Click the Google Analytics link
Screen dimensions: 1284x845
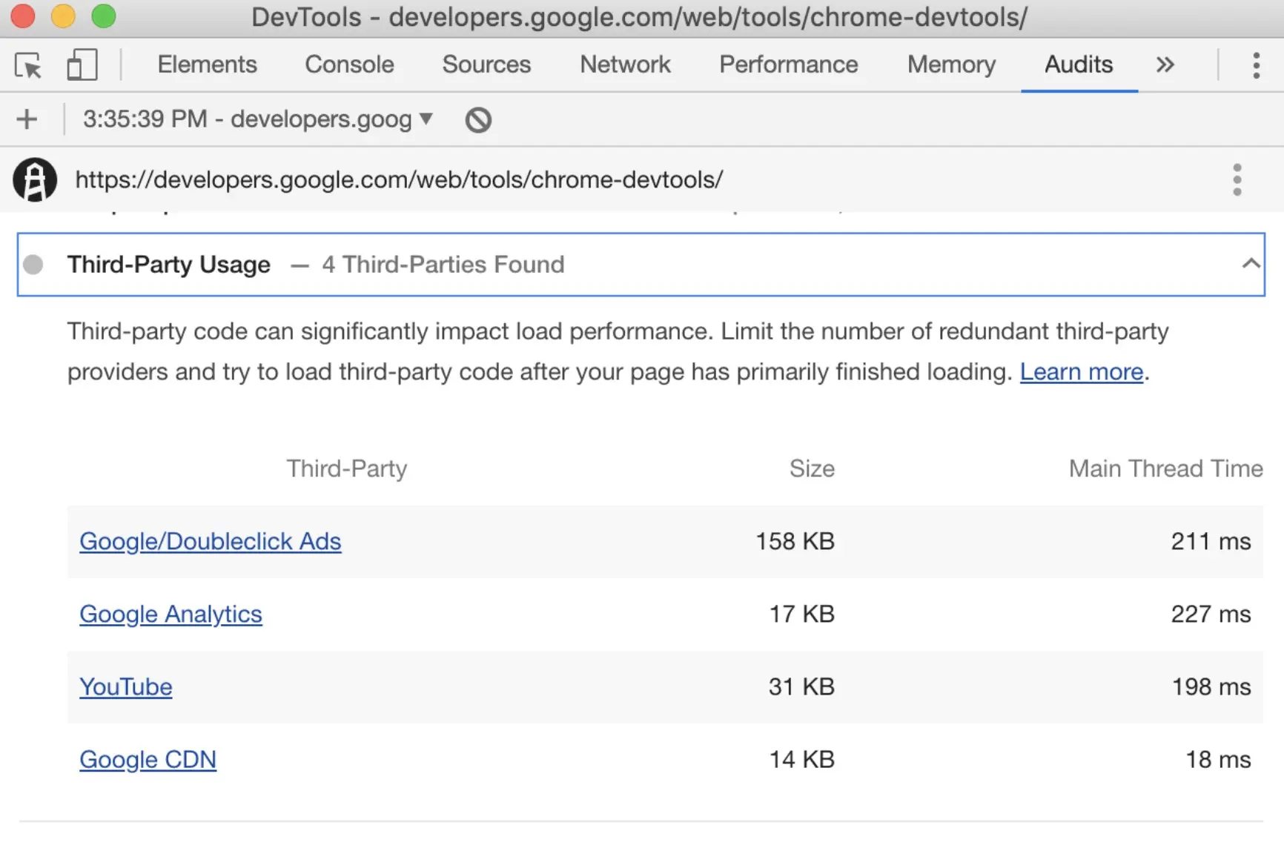(x=171, y=614)
